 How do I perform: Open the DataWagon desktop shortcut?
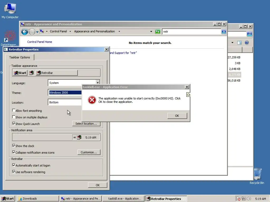click(x=10, y=38)
